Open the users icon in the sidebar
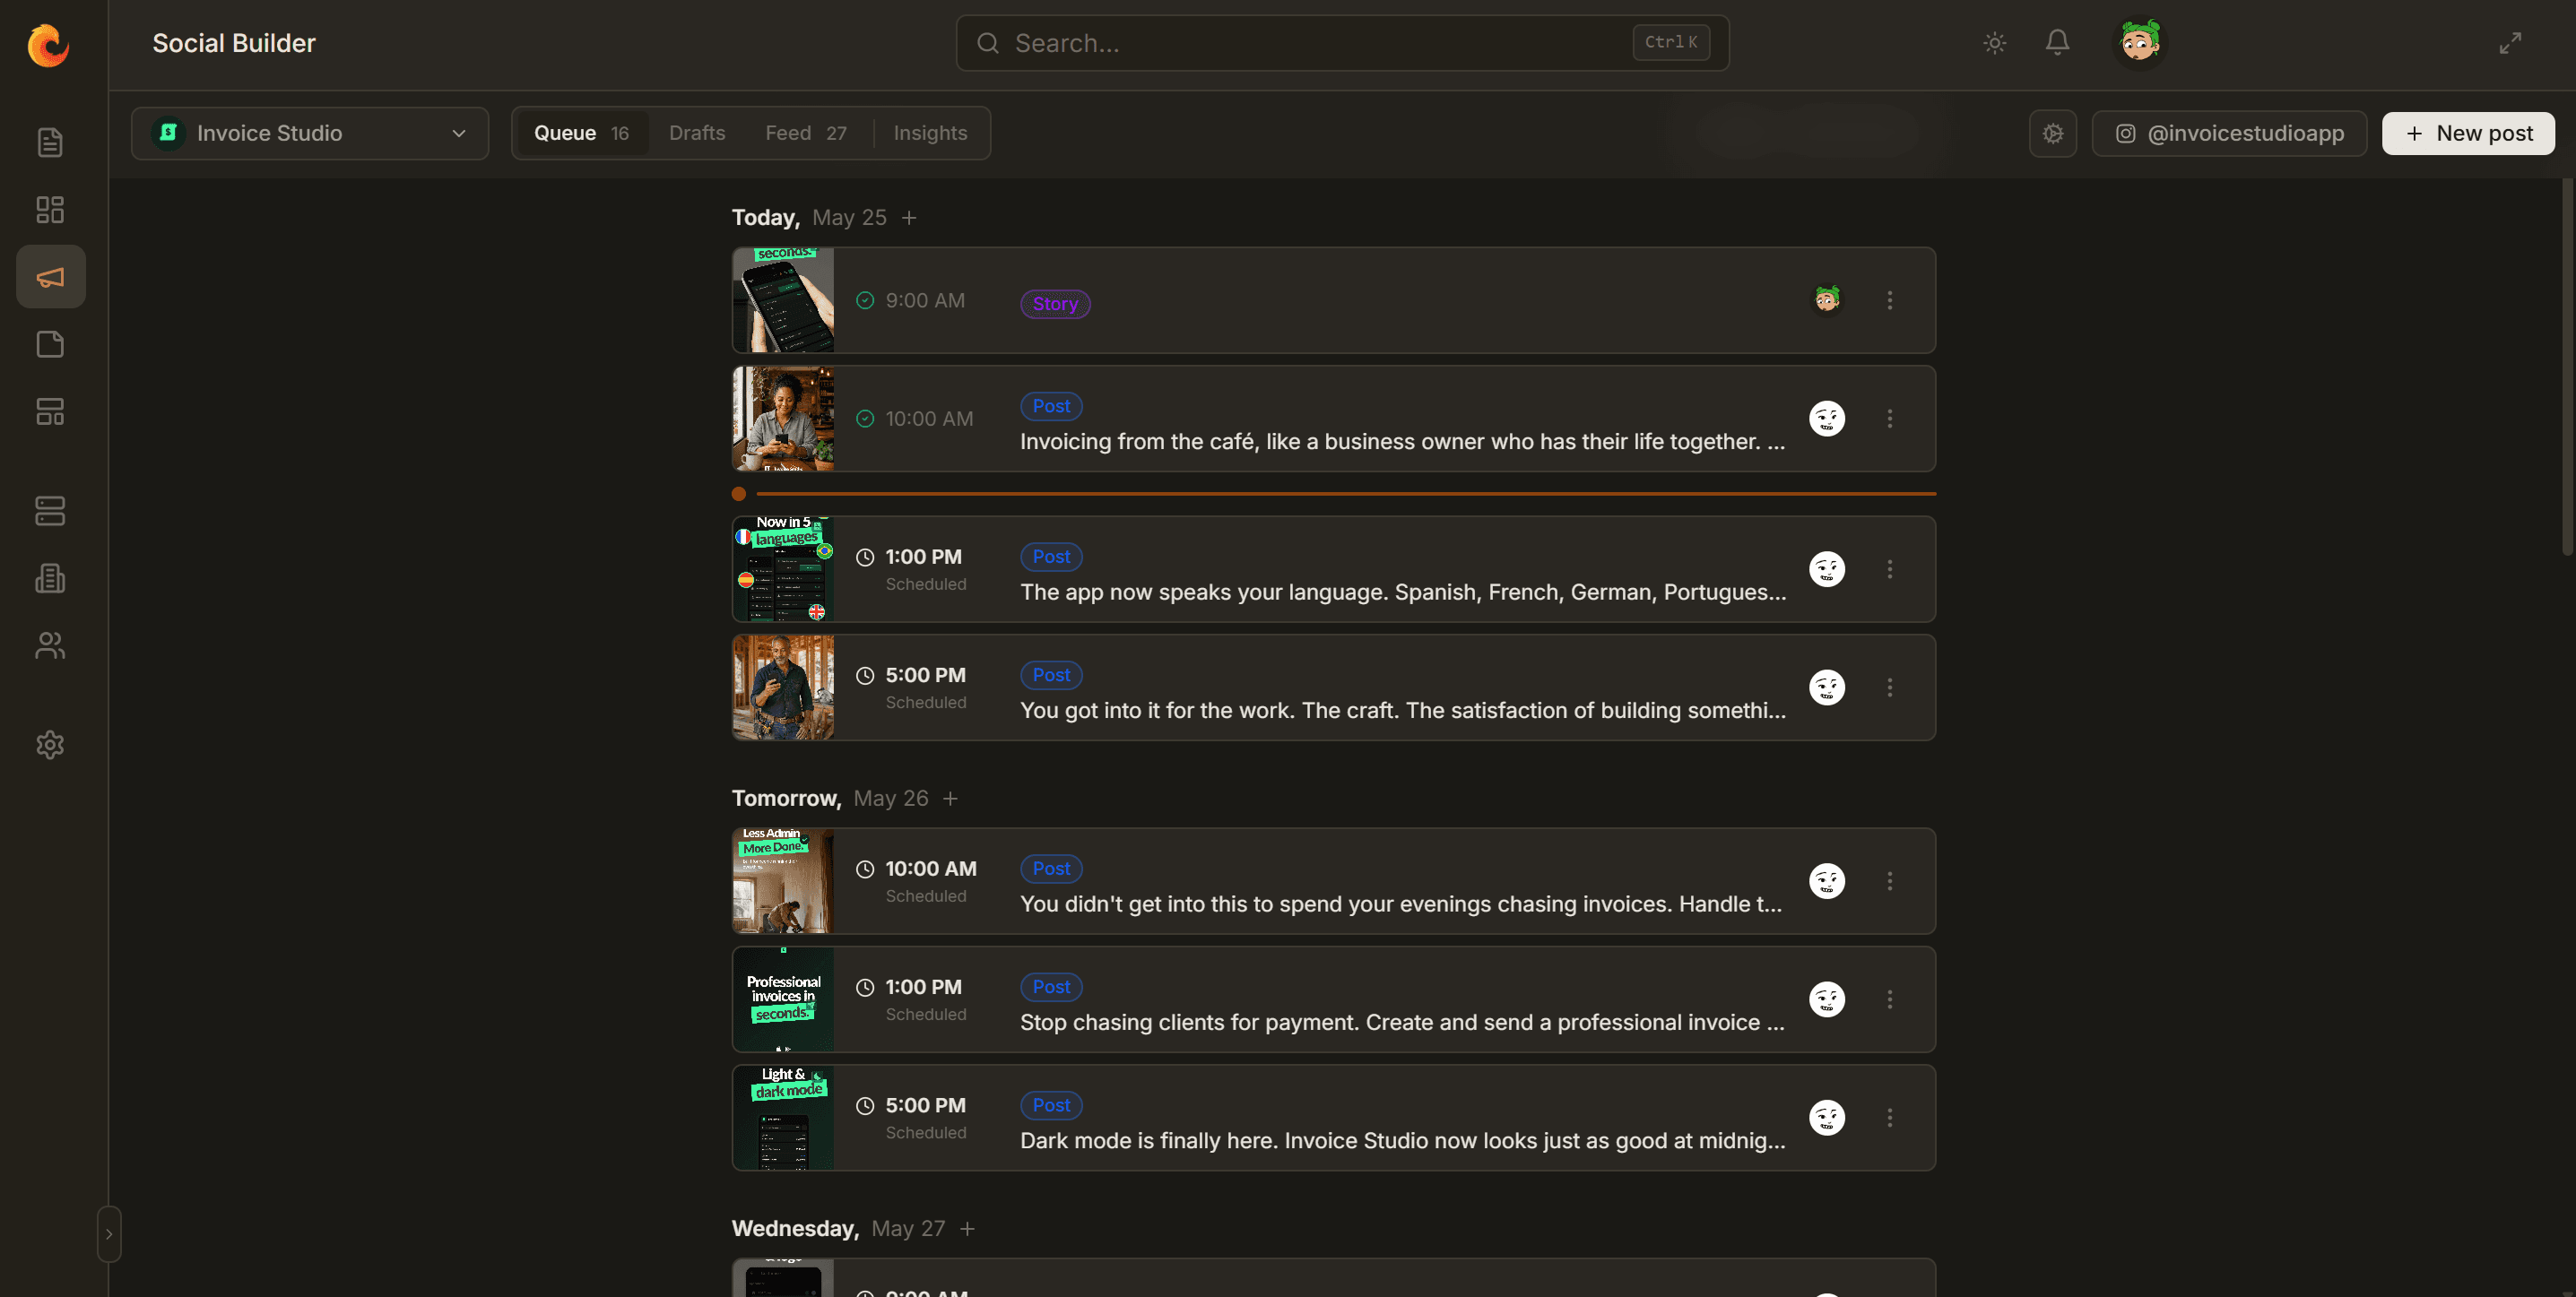This screenshot has height=1297, width=2576. (x=50, y=646)
